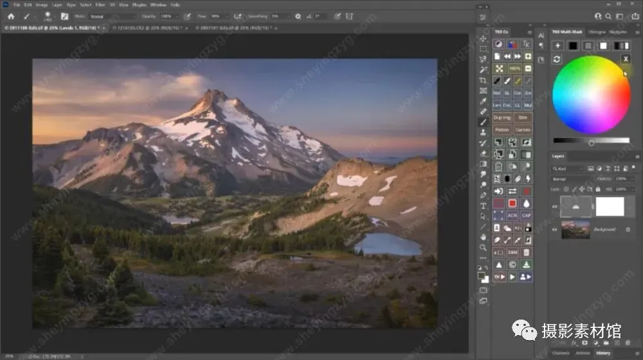
Task: Open the layer blend mode dropdown
Action: (572, 179)
